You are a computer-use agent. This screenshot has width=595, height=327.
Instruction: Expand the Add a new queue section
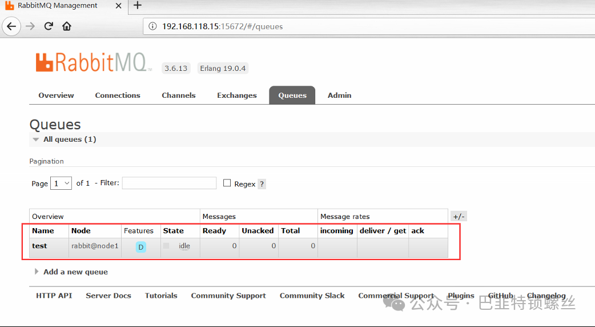click(71, 272)
